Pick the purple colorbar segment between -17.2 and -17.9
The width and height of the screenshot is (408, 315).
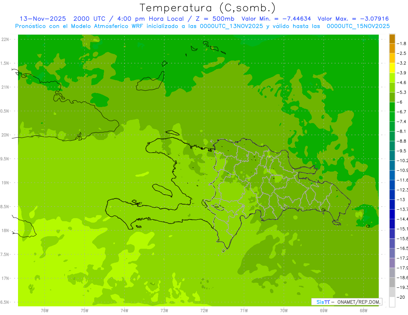pos(392,263)
